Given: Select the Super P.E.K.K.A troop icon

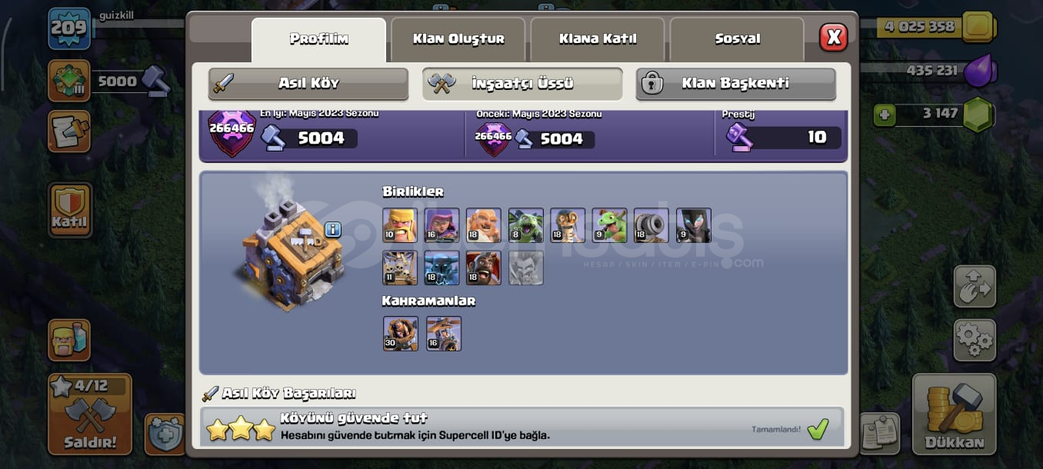Looking at the screenshot, I should pos(442,268).
